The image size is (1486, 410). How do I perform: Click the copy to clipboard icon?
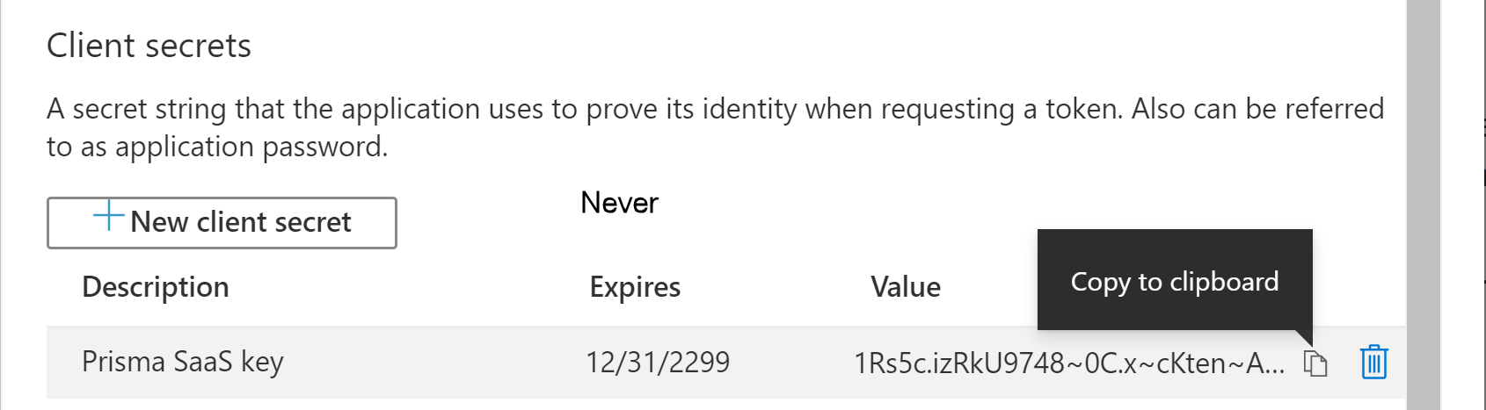click(x=1315, y=363)
